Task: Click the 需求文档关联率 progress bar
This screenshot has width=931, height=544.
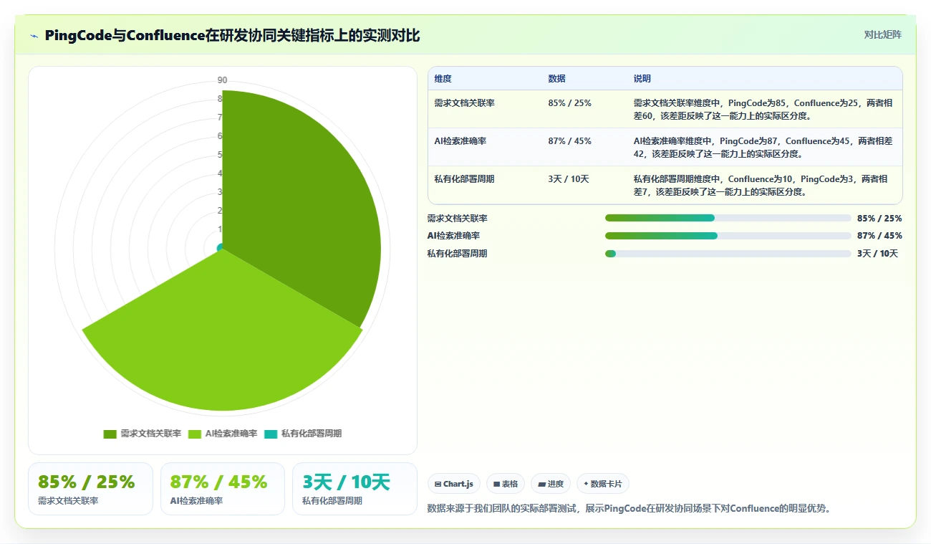Action: 728,218
